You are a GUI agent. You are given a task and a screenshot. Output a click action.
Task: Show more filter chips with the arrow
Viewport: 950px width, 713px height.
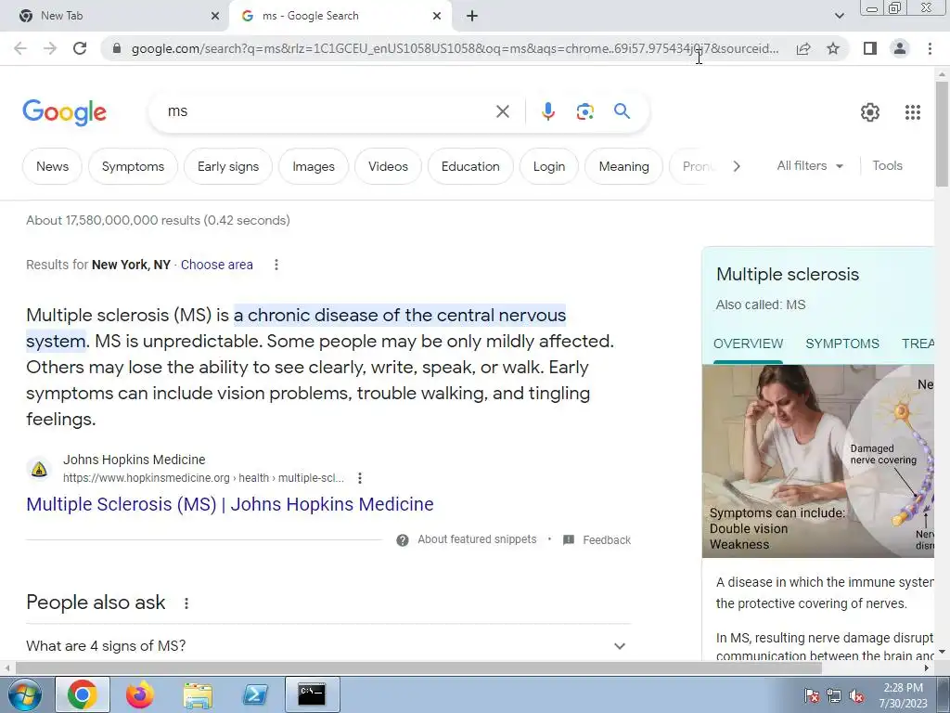point(736,166)
